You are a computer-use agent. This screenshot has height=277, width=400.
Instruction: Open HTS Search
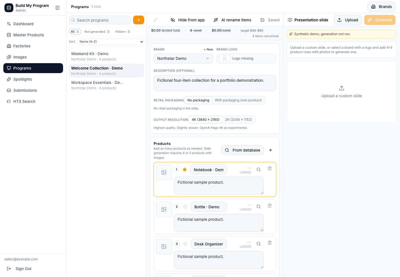click(33, 101)
